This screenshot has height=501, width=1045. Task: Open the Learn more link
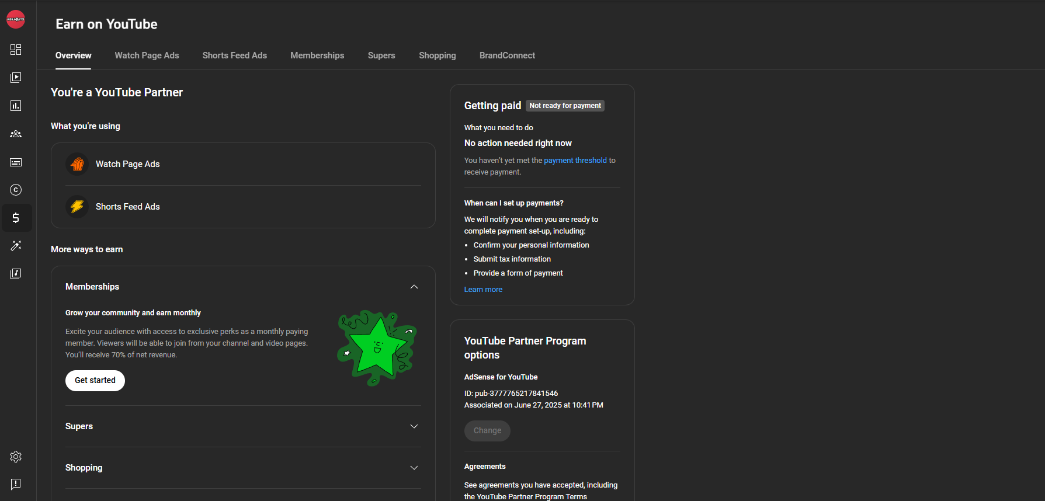pos(483,290)
